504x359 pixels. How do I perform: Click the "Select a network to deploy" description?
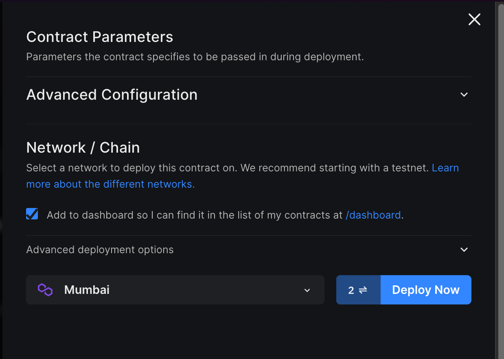pos(228,168)
